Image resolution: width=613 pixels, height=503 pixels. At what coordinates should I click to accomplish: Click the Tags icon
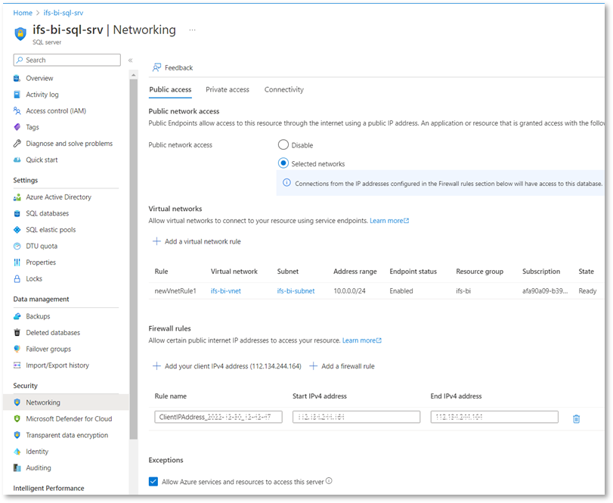(17, 127)
